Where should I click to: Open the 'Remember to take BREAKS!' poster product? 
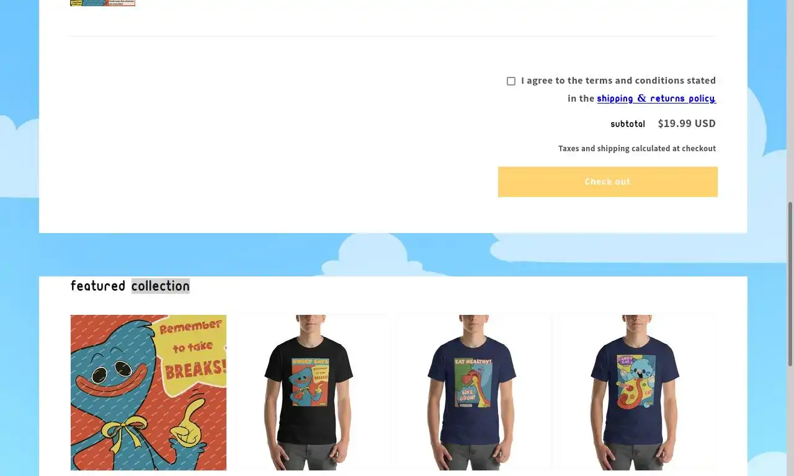(x=148, y=392)
